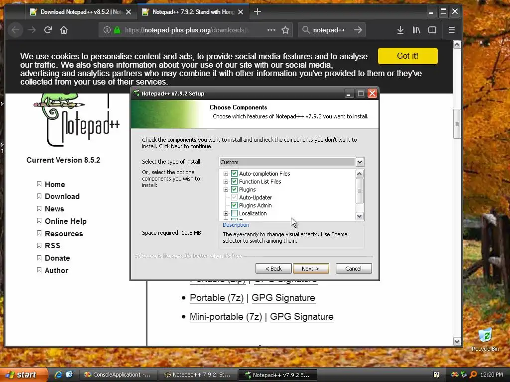The image size is (510, 382).
Task: Click the Notepad++ chameleon logo
Action: pos(76,119)
